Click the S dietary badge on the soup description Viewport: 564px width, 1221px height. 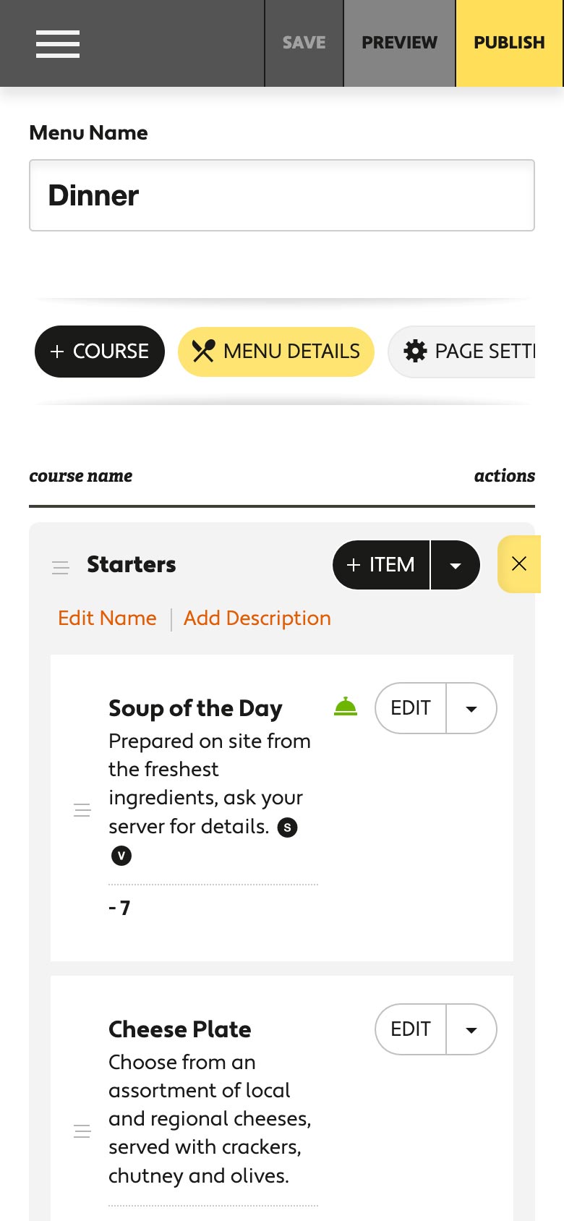tap(287, 827)
